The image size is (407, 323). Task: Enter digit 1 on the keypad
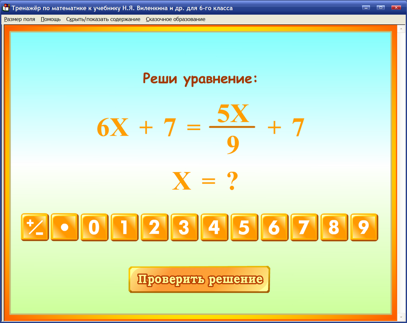pos(124,227)
